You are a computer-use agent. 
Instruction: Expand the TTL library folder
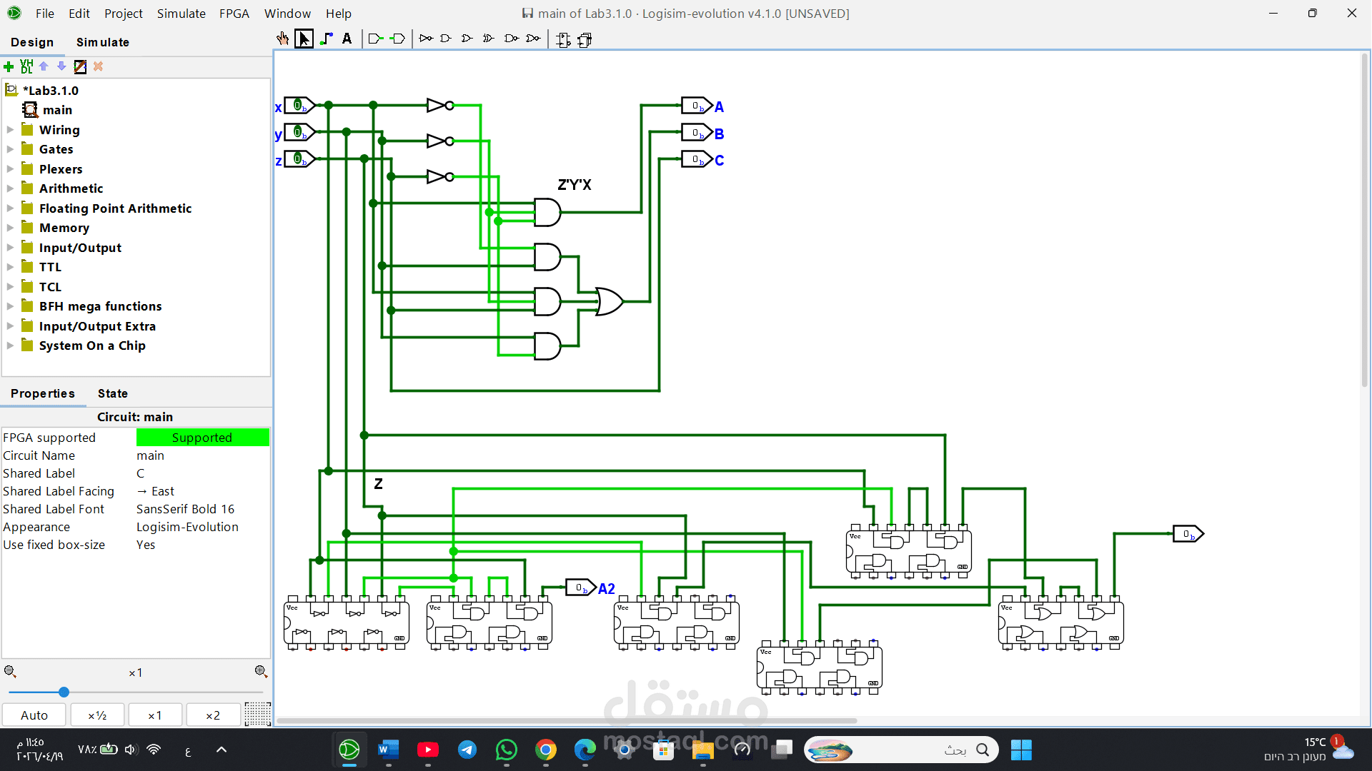coord(10,267)
